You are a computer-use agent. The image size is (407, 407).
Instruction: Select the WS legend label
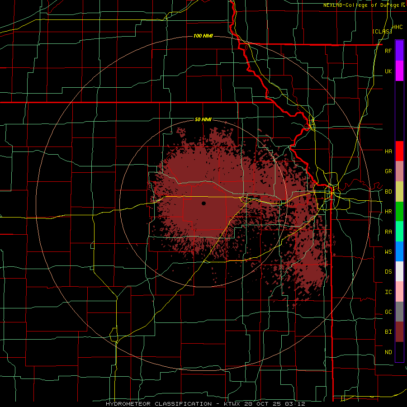point(388,252)
